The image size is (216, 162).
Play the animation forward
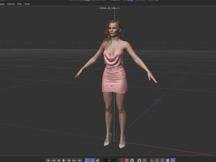[64, 160]
